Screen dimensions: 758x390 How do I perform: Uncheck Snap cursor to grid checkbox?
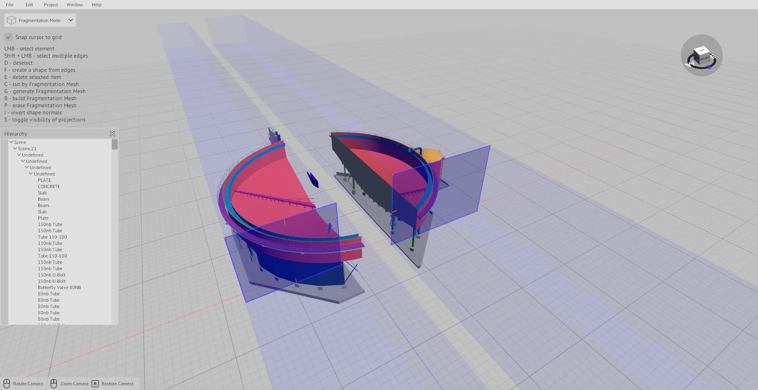(x=8, y=37)
